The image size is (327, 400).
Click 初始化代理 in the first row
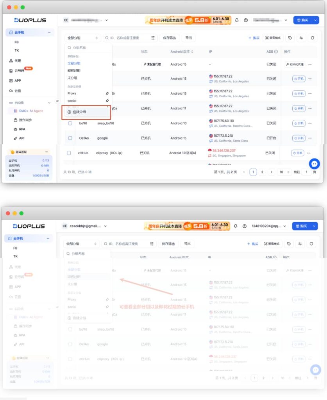point(295,64)
